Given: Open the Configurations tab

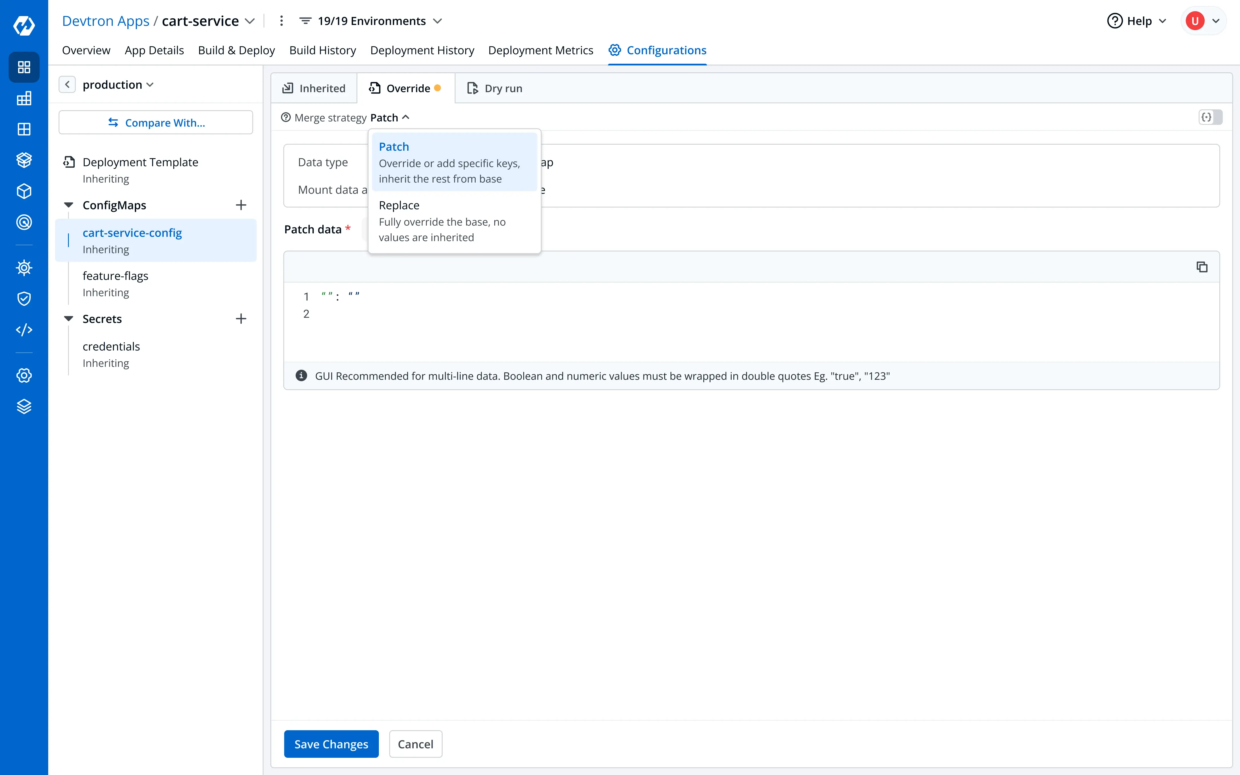Looking at the screenshot, I should click(657, 50).
